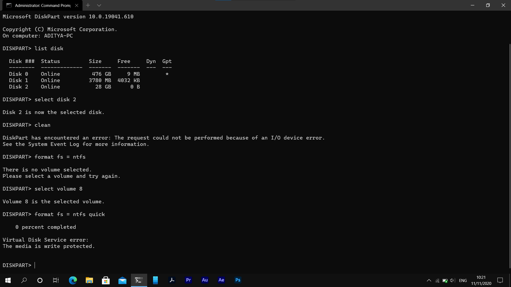The height and width of the screenshot is (287, 511).
Task: Click 'Disk 2 is now the selected disk.'
Action: coord(53,112)
